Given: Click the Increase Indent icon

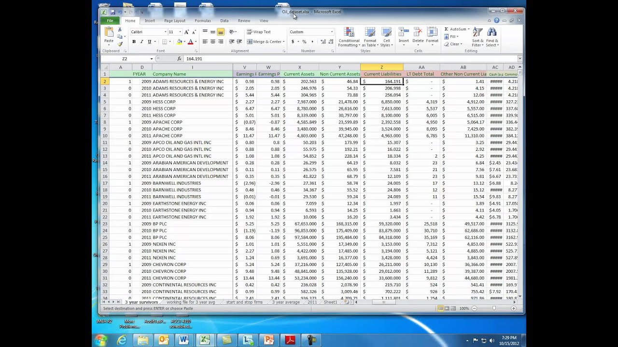Looking at the screenshot, I should coord(239,42).
